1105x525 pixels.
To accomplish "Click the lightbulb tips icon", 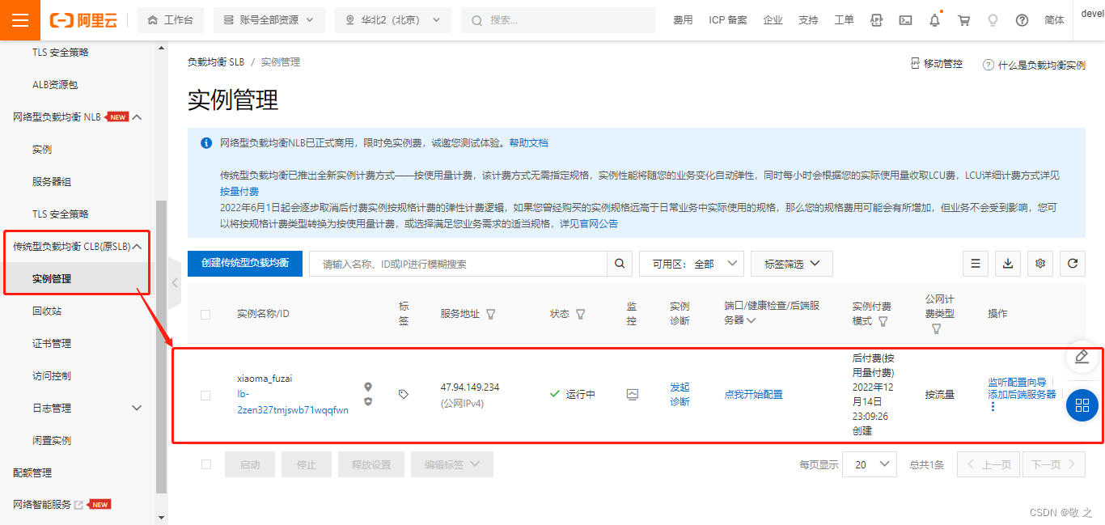I will coord(993,20).
